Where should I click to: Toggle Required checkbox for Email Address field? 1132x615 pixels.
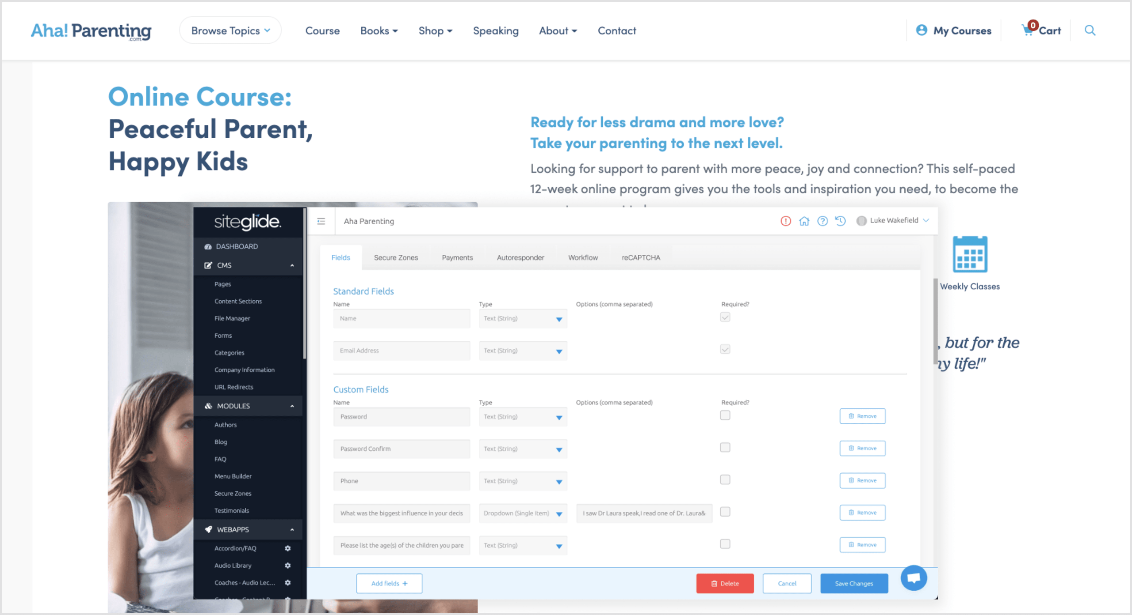pos(725,350)
